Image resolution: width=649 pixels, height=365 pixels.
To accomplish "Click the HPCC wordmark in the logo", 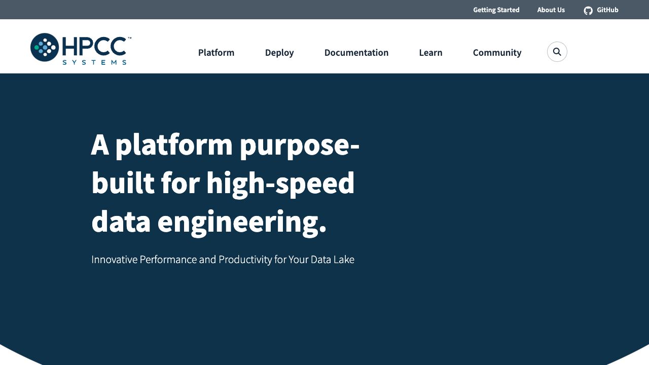I will tap(94, 47).
